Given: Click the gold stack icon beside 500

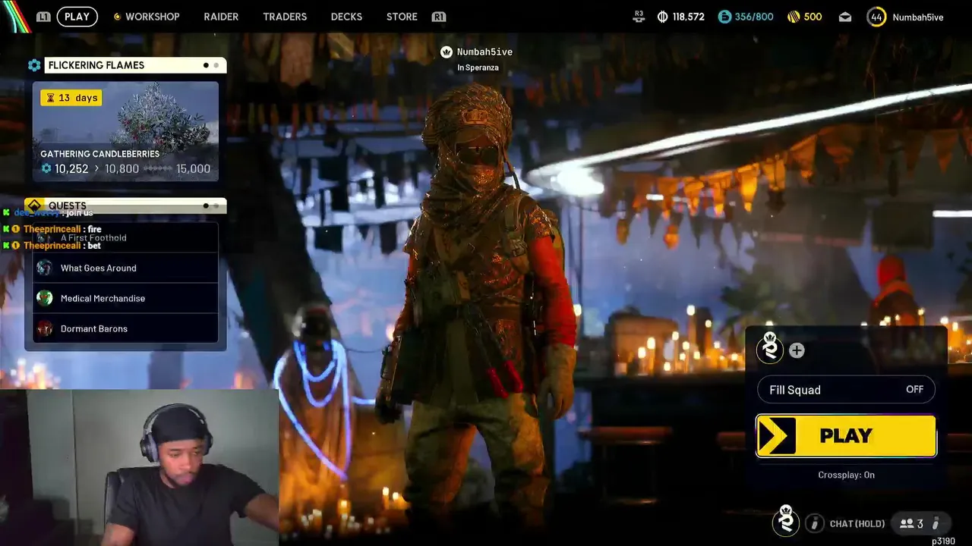Looking at the screenshot, I should [794, 17].
